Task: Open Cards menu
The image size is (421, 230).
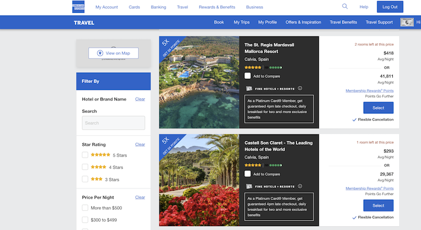Action: pyautogui.click(x=134, y=7)
